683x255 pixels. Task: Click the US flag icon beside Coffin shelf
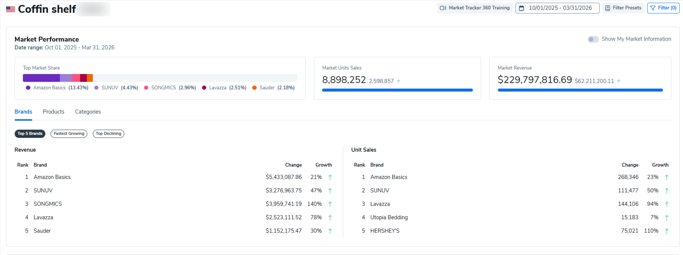10,9
